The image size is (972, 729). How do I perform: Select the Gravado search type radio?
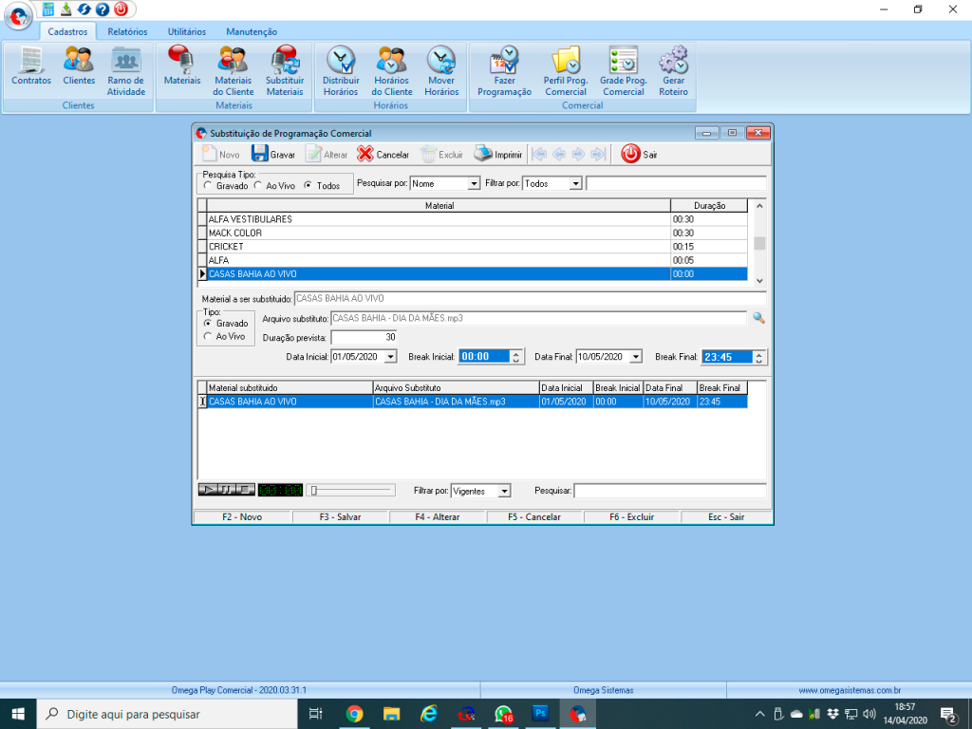point(209,186)
